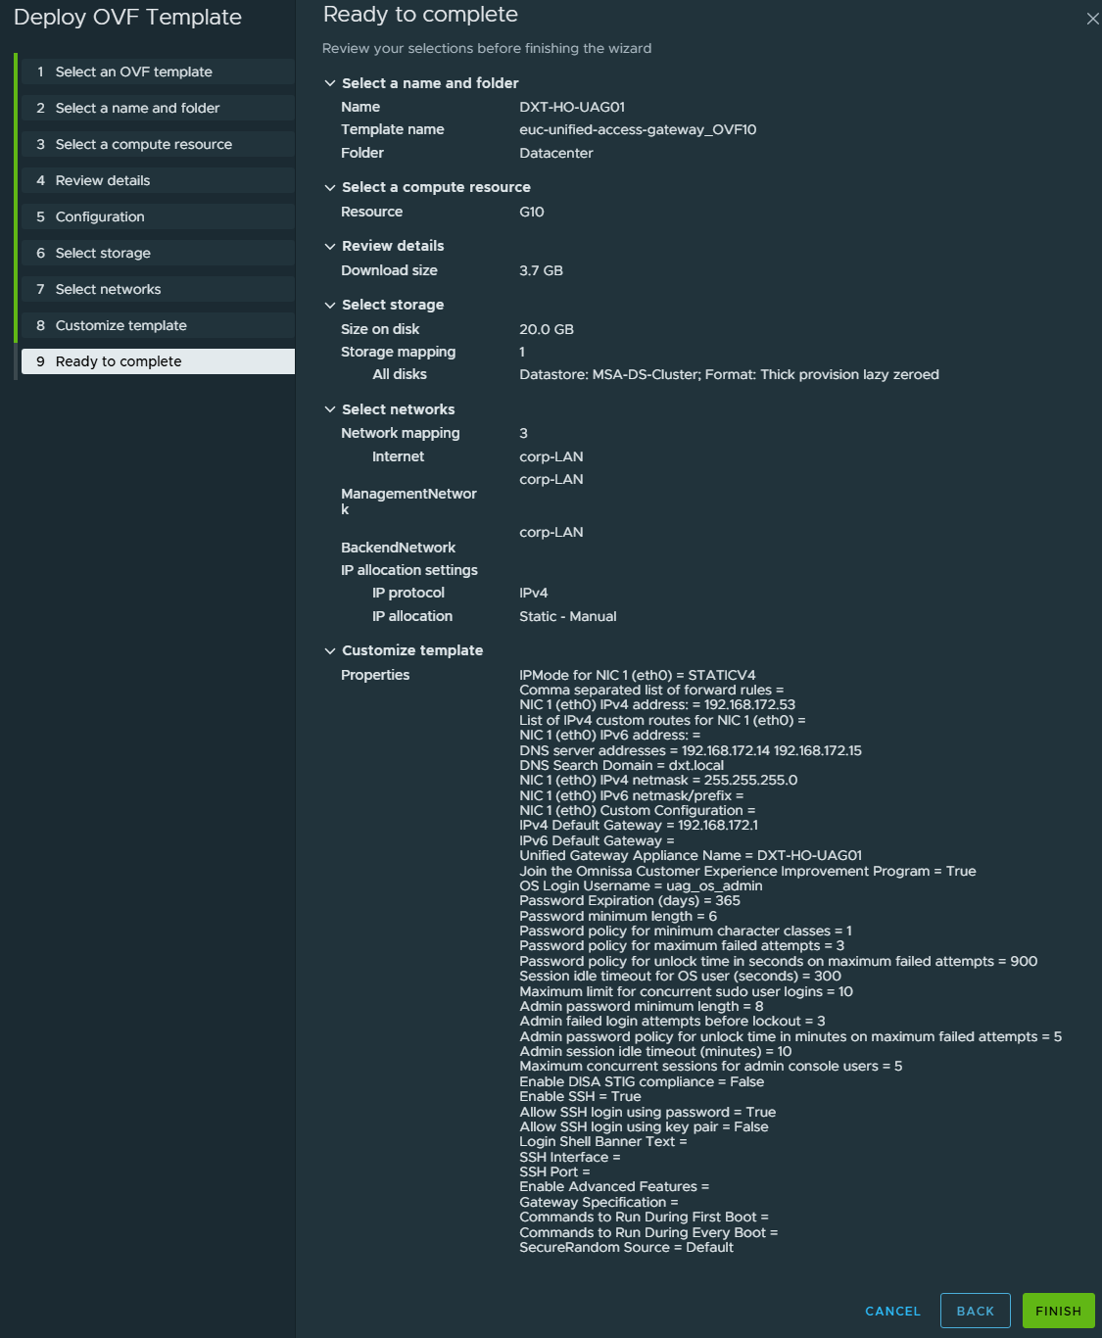The image size is (1102, 1338).
Task: Cancel the OVF deployment
Action: [892, 1311]
